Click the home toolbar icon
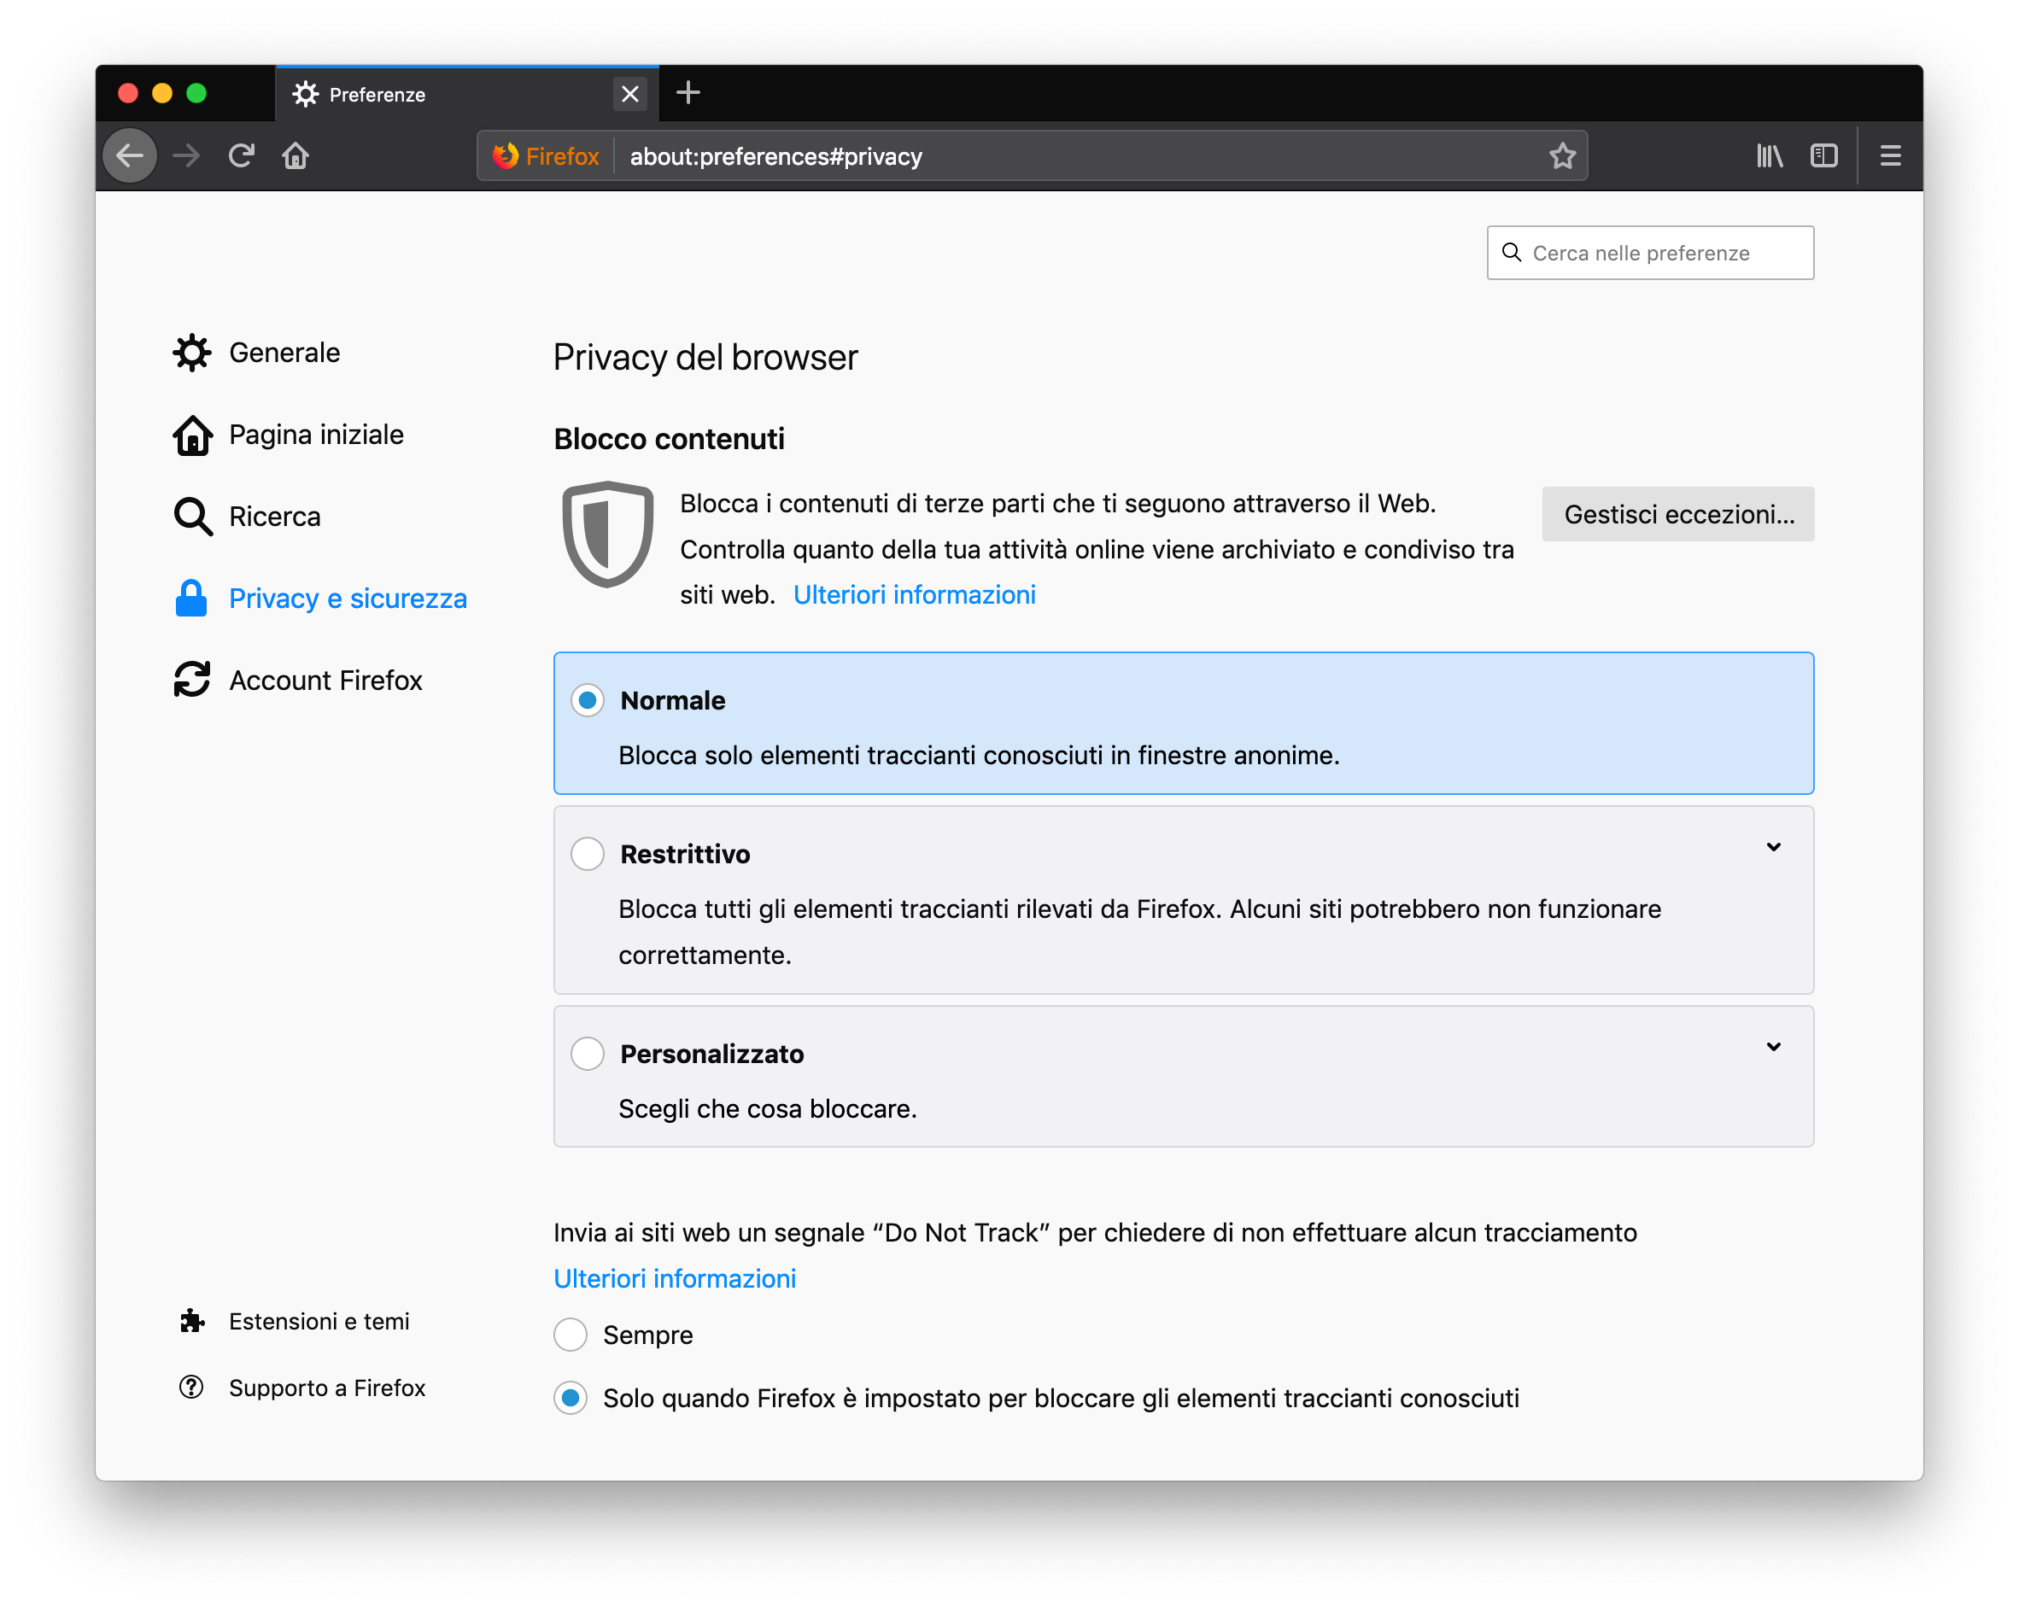 [296, 155]
